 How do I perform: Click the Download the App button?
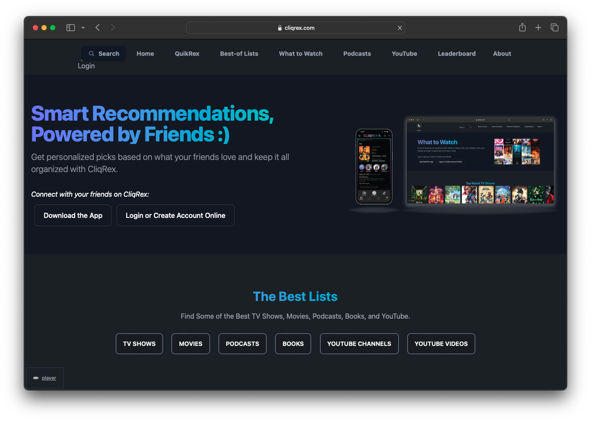point(73,215)
